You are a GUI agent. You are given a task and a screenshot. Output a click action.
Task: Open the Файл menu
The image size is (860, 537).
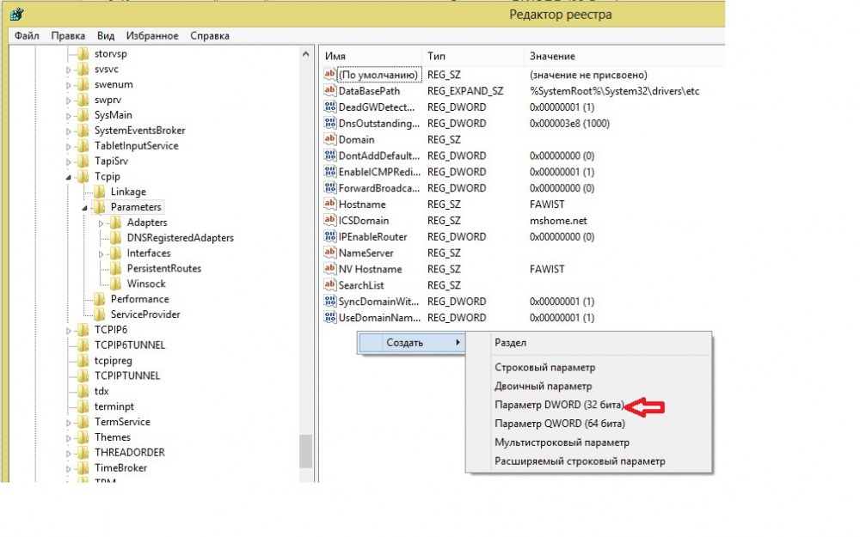pyautogui.click(x=27, y=36)
